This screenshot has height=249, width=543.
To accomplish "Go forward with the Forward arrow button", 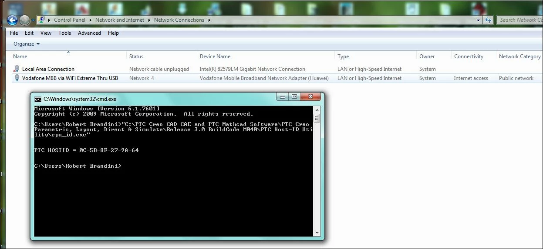I will (x=24, y=20).
